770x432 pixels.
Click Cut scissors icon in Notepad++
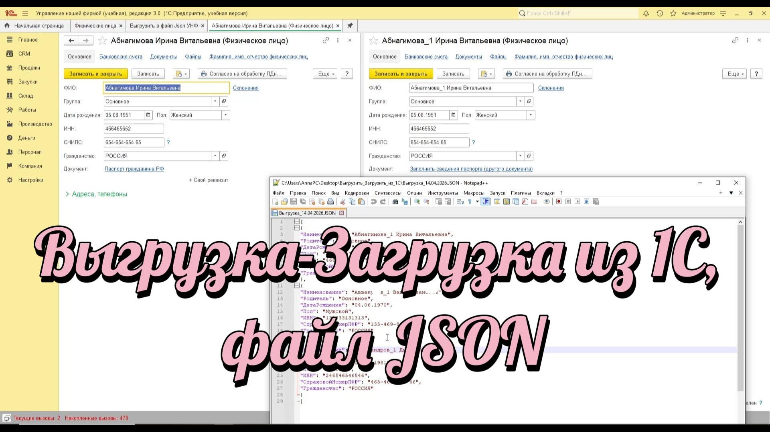[x=342, y=202]
